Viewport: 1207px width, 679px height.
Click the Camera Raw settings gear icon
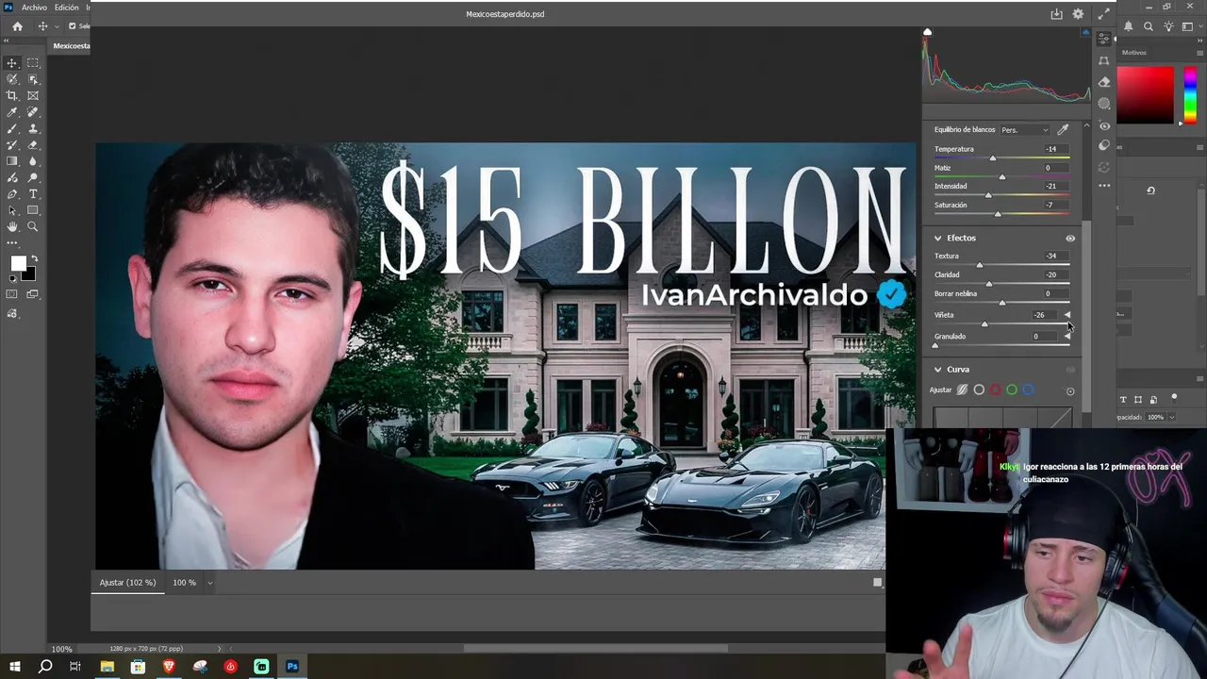click(x=1078, y=14)
